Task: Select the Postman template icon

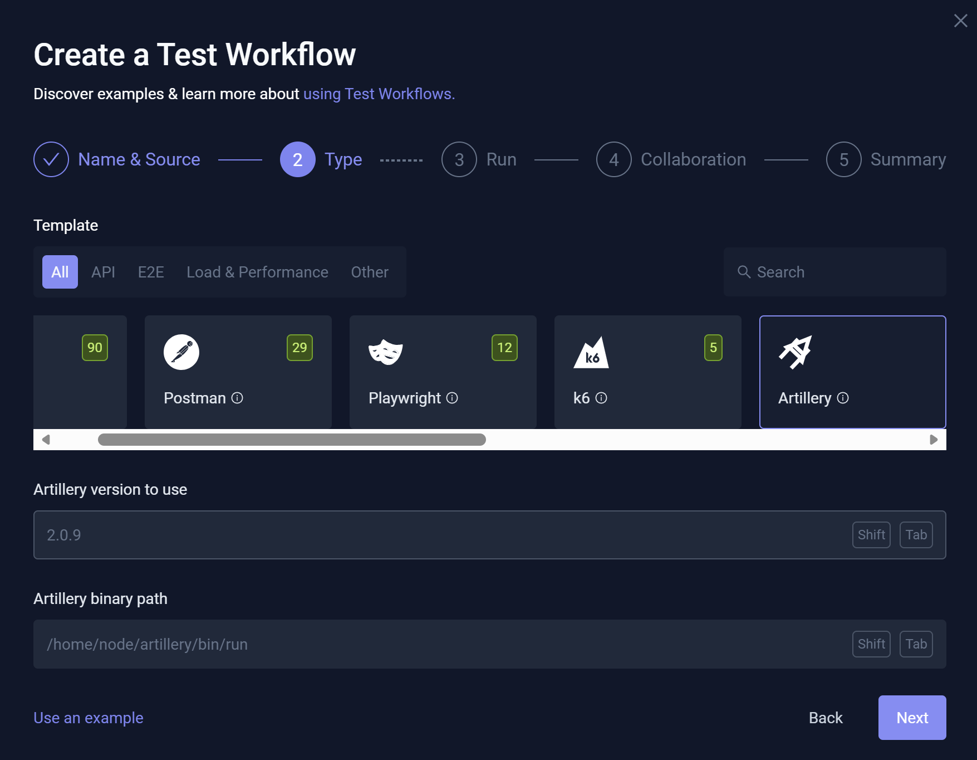Action: point(181,352)
